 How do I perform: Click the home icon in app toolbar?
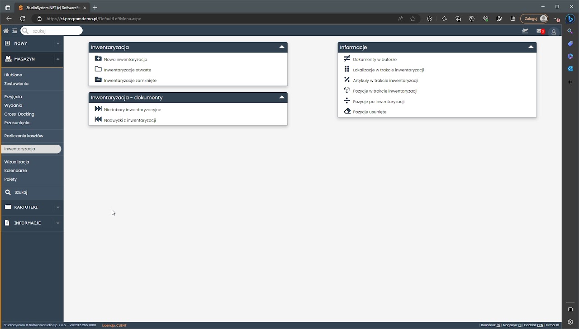[6, 31]
